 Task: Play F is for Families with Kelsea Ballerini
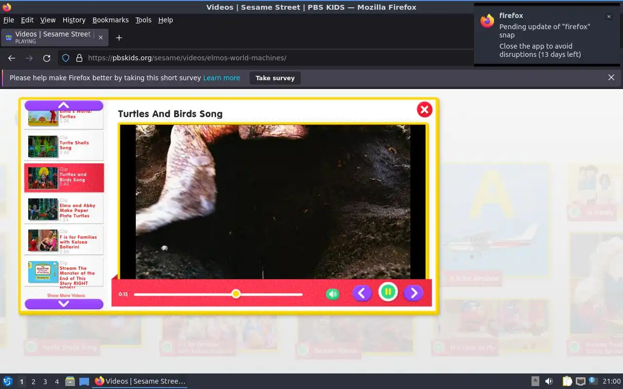pos(64,241)
